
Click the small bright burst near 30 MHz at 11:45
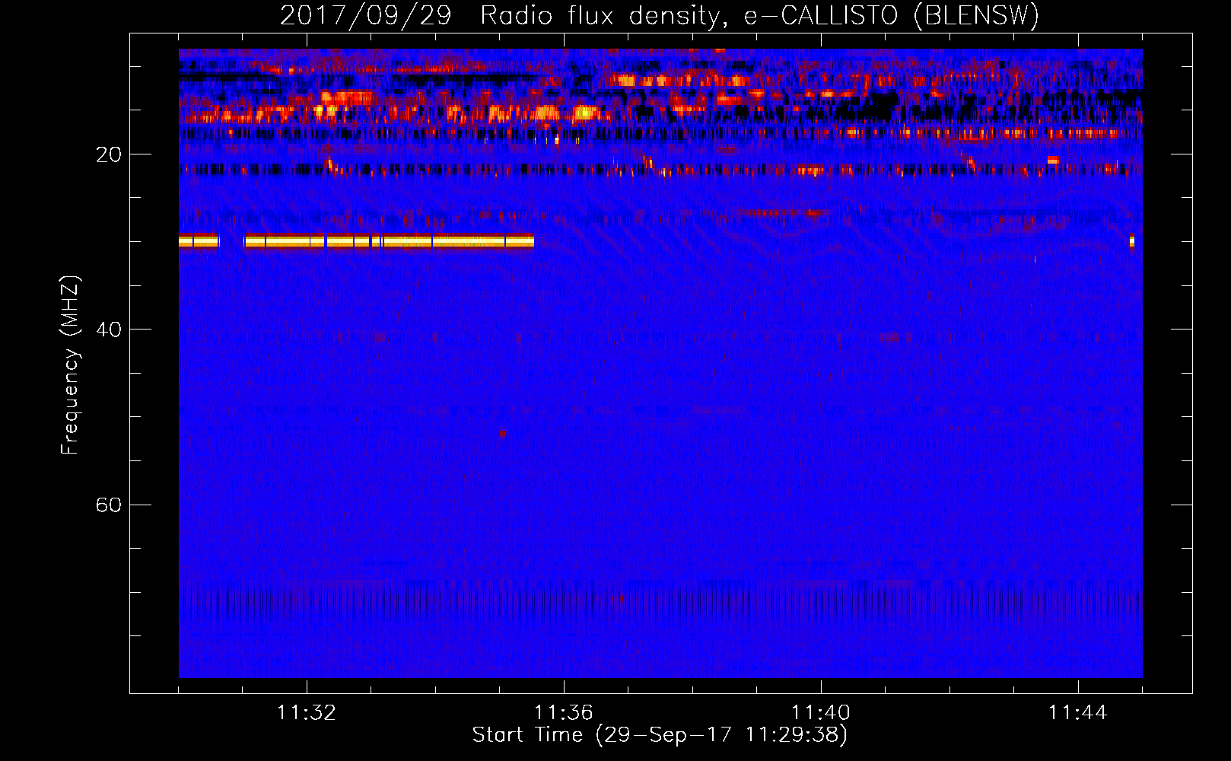(x=1132, y=242)
